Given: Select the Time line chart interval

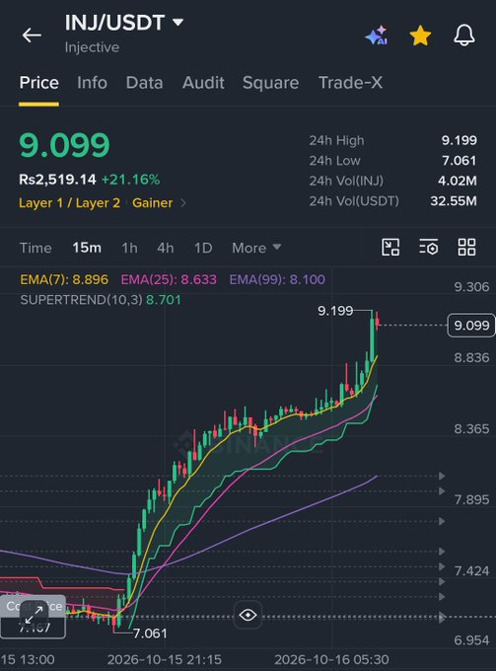Looking at the screenshot, I should point(35,248).
